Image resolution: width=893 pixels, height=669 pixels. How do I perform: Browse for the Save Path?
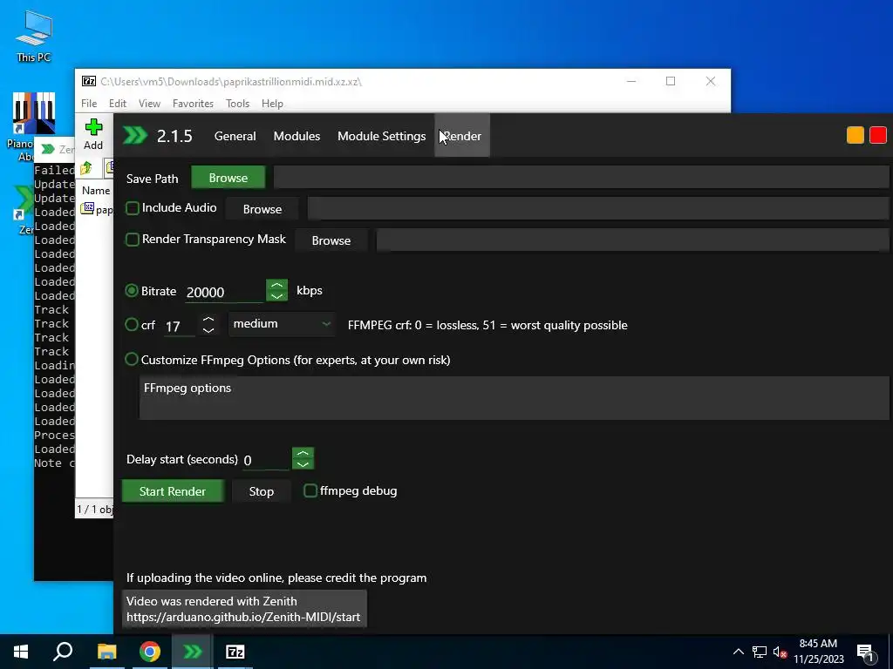[228, 178]
